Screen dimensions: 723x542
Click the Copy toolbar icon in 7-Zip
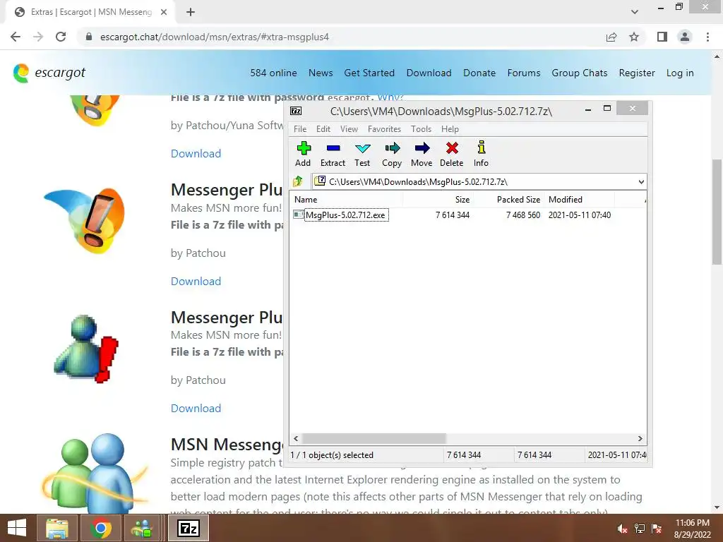(x=392, y=154)
